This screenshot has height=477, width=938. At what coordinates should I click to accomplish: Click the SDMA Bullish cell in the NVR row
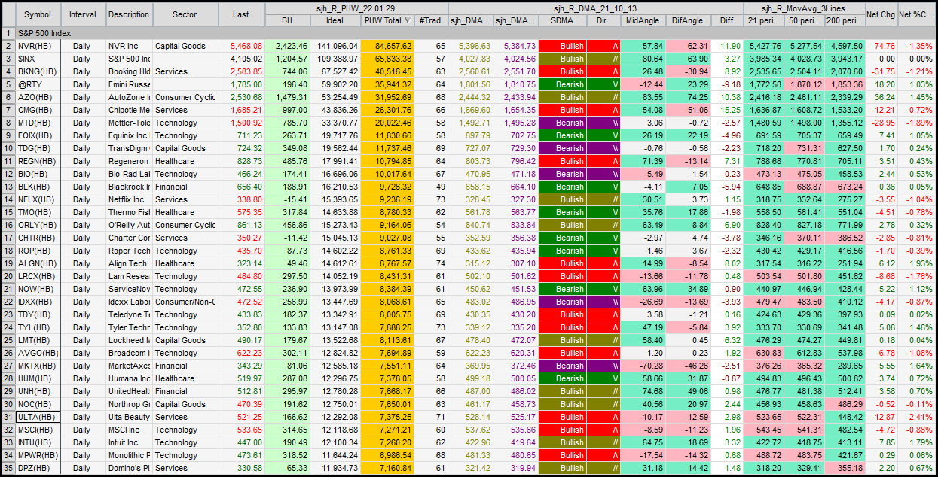click(561, 46)
